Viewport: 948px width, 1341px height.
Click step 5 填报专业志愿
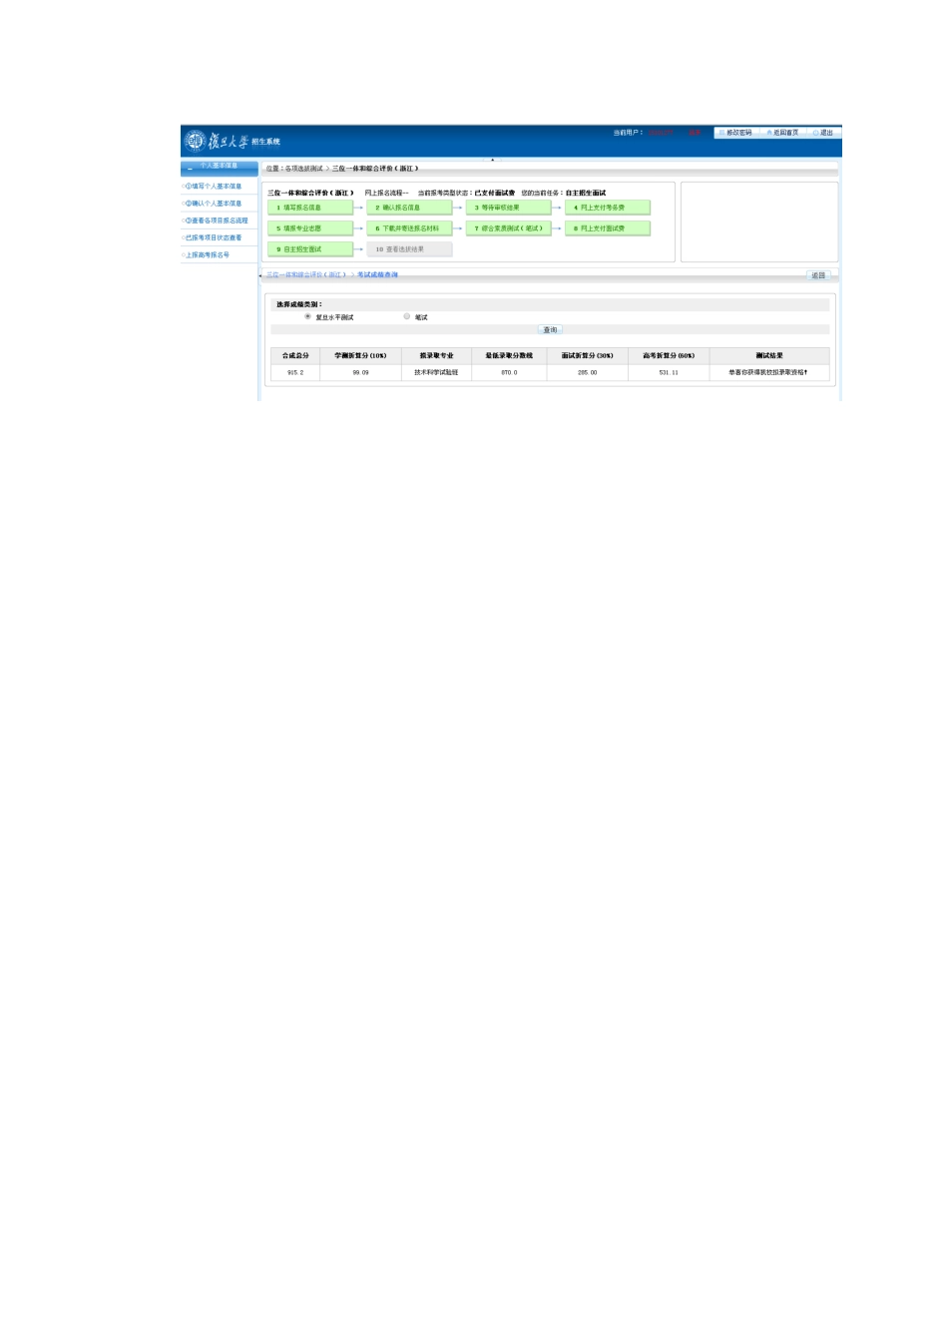[310, 228]
